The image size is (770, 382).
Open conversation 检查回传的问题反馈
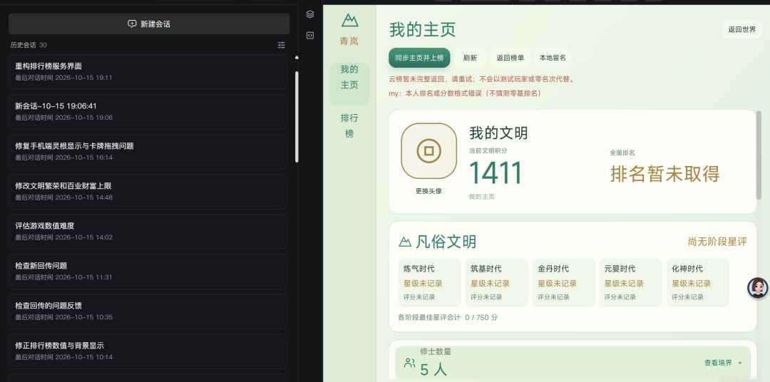click(148, 311)
